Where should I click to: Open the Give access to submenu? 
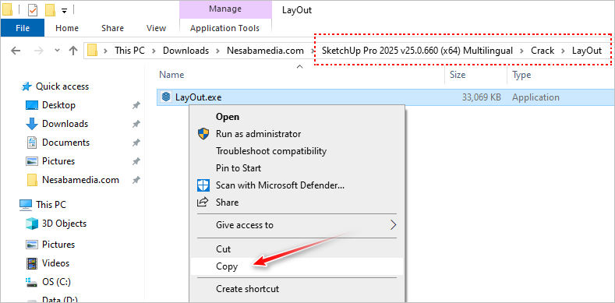(297, 225)
